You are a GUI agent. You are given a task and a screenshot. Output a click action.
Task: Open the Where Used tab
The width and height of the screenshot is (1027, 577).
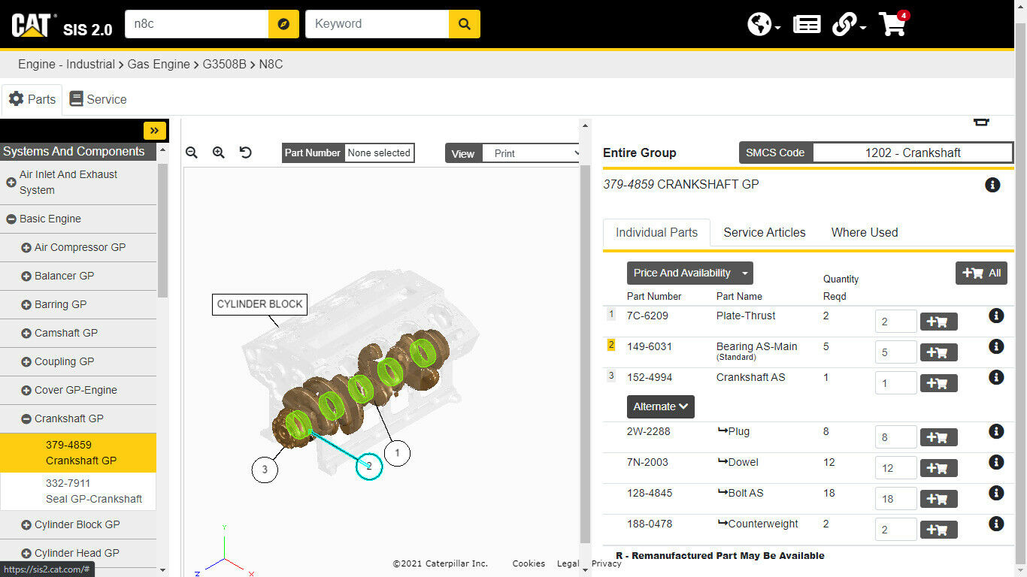pos(864,232)
